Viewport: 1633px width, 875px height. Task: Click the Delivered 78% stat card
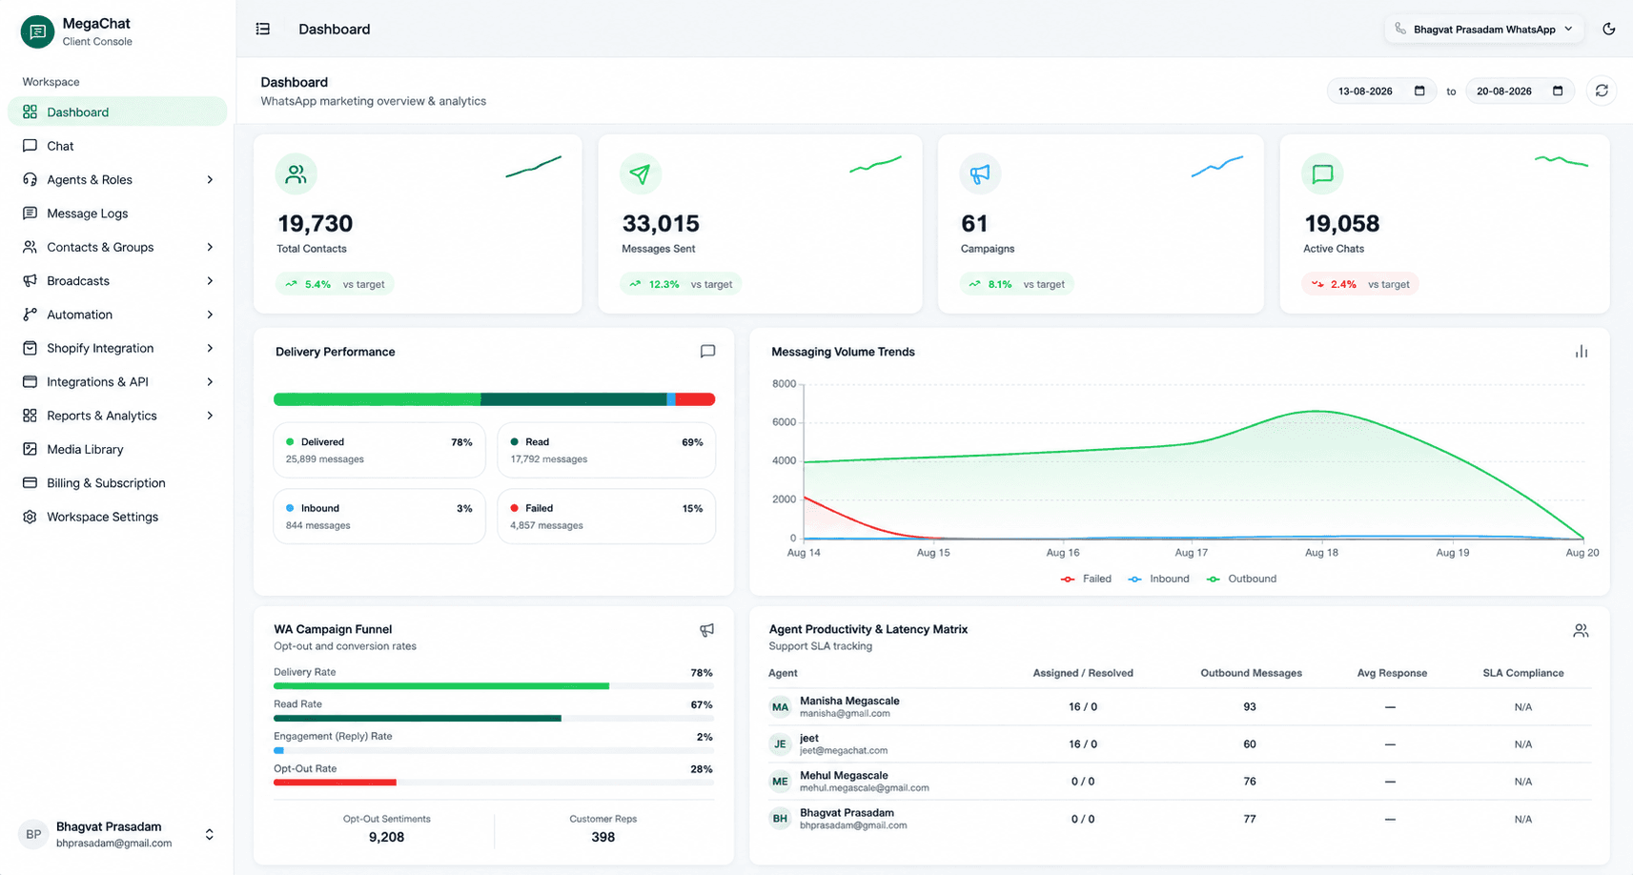pos(379,450)
